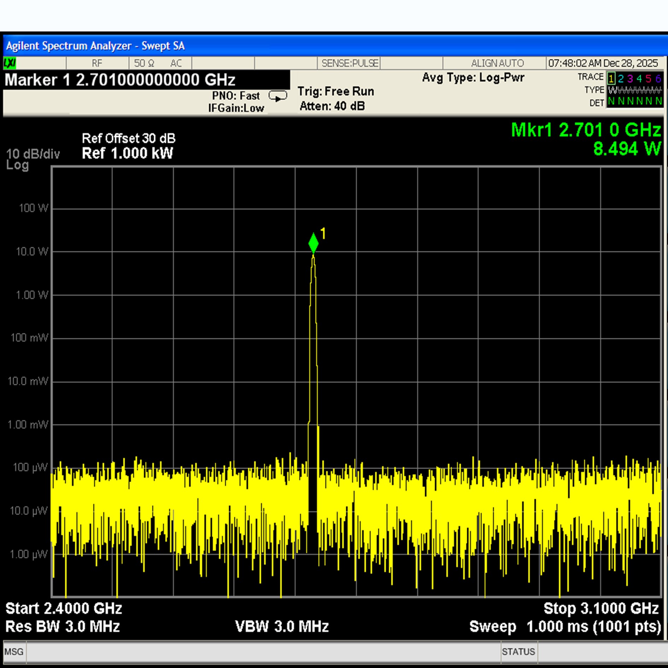
Task: Click Trig: Free Run setting
Action: [x=336, y=91]
